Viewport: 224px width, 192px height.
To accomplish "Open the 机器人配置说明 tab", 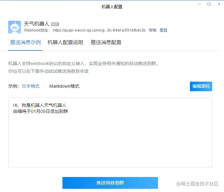I will point(65,42).
